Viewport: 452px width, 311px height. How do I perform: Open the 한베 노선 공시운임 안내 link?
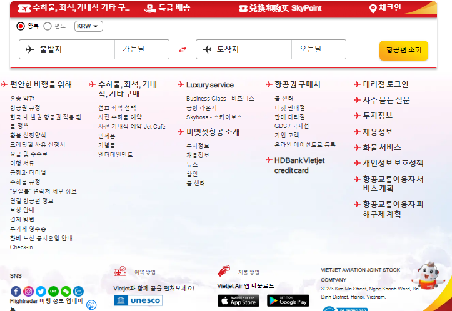click(41, 238)
